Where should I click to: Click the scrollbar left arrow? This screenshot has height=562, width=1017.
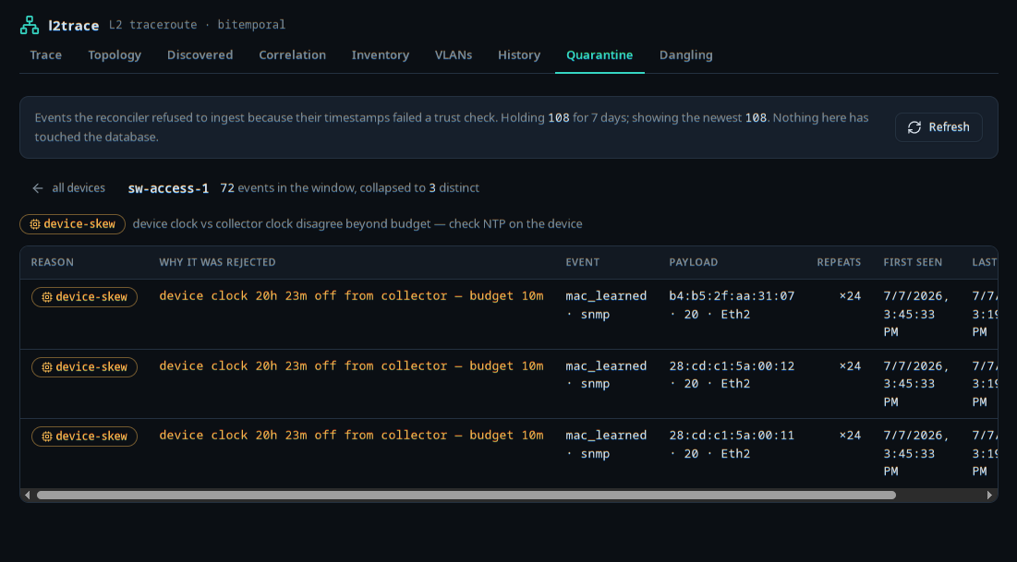[27, 496]
